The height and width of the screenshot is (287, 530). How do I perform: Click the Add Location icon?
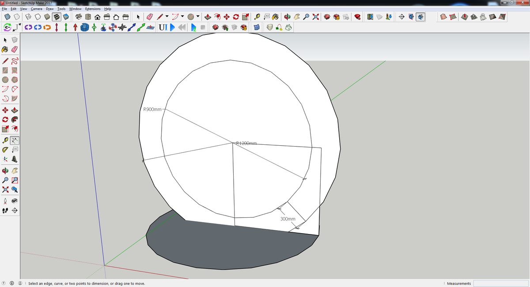pos(370,17)
